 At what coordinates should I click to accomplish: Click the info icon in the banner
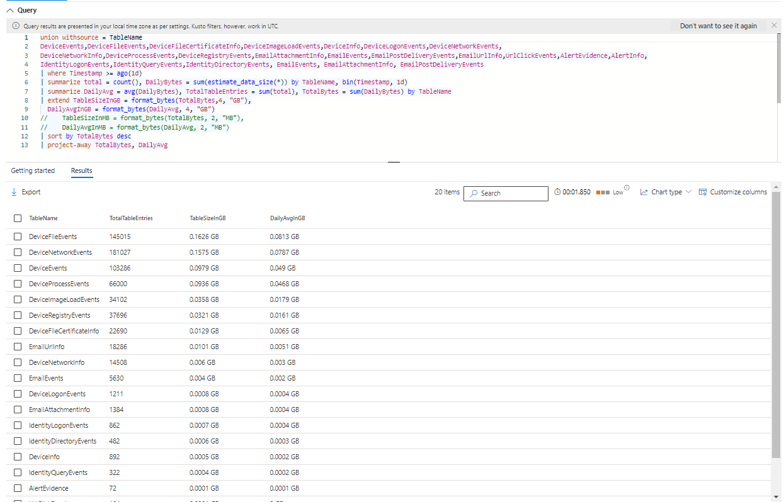(x=16, y=26)
